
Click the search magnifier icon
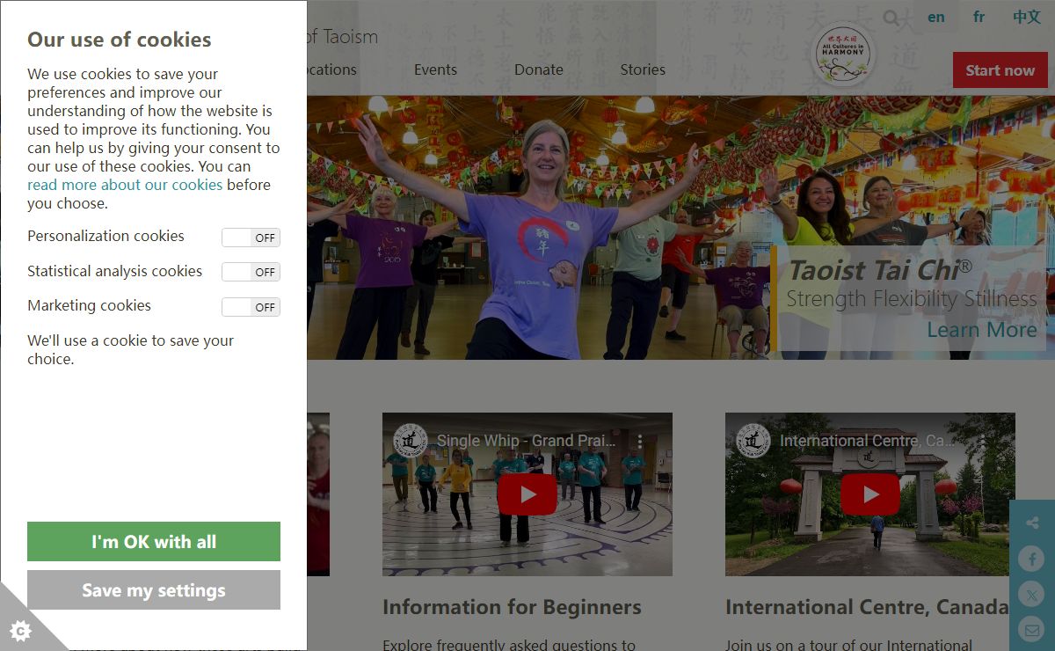pyautogui.click(x=891, y=18)
